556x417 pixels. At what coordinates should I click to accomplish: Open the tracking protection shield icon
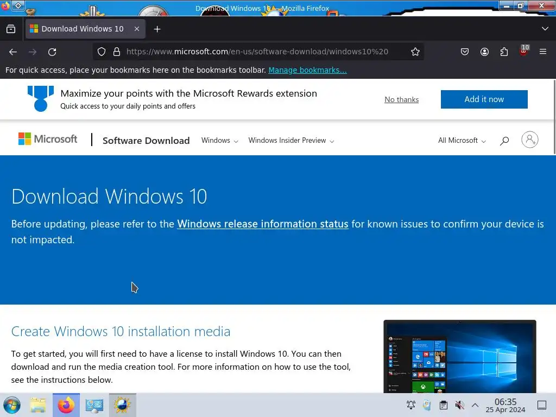tap(102, 52)
